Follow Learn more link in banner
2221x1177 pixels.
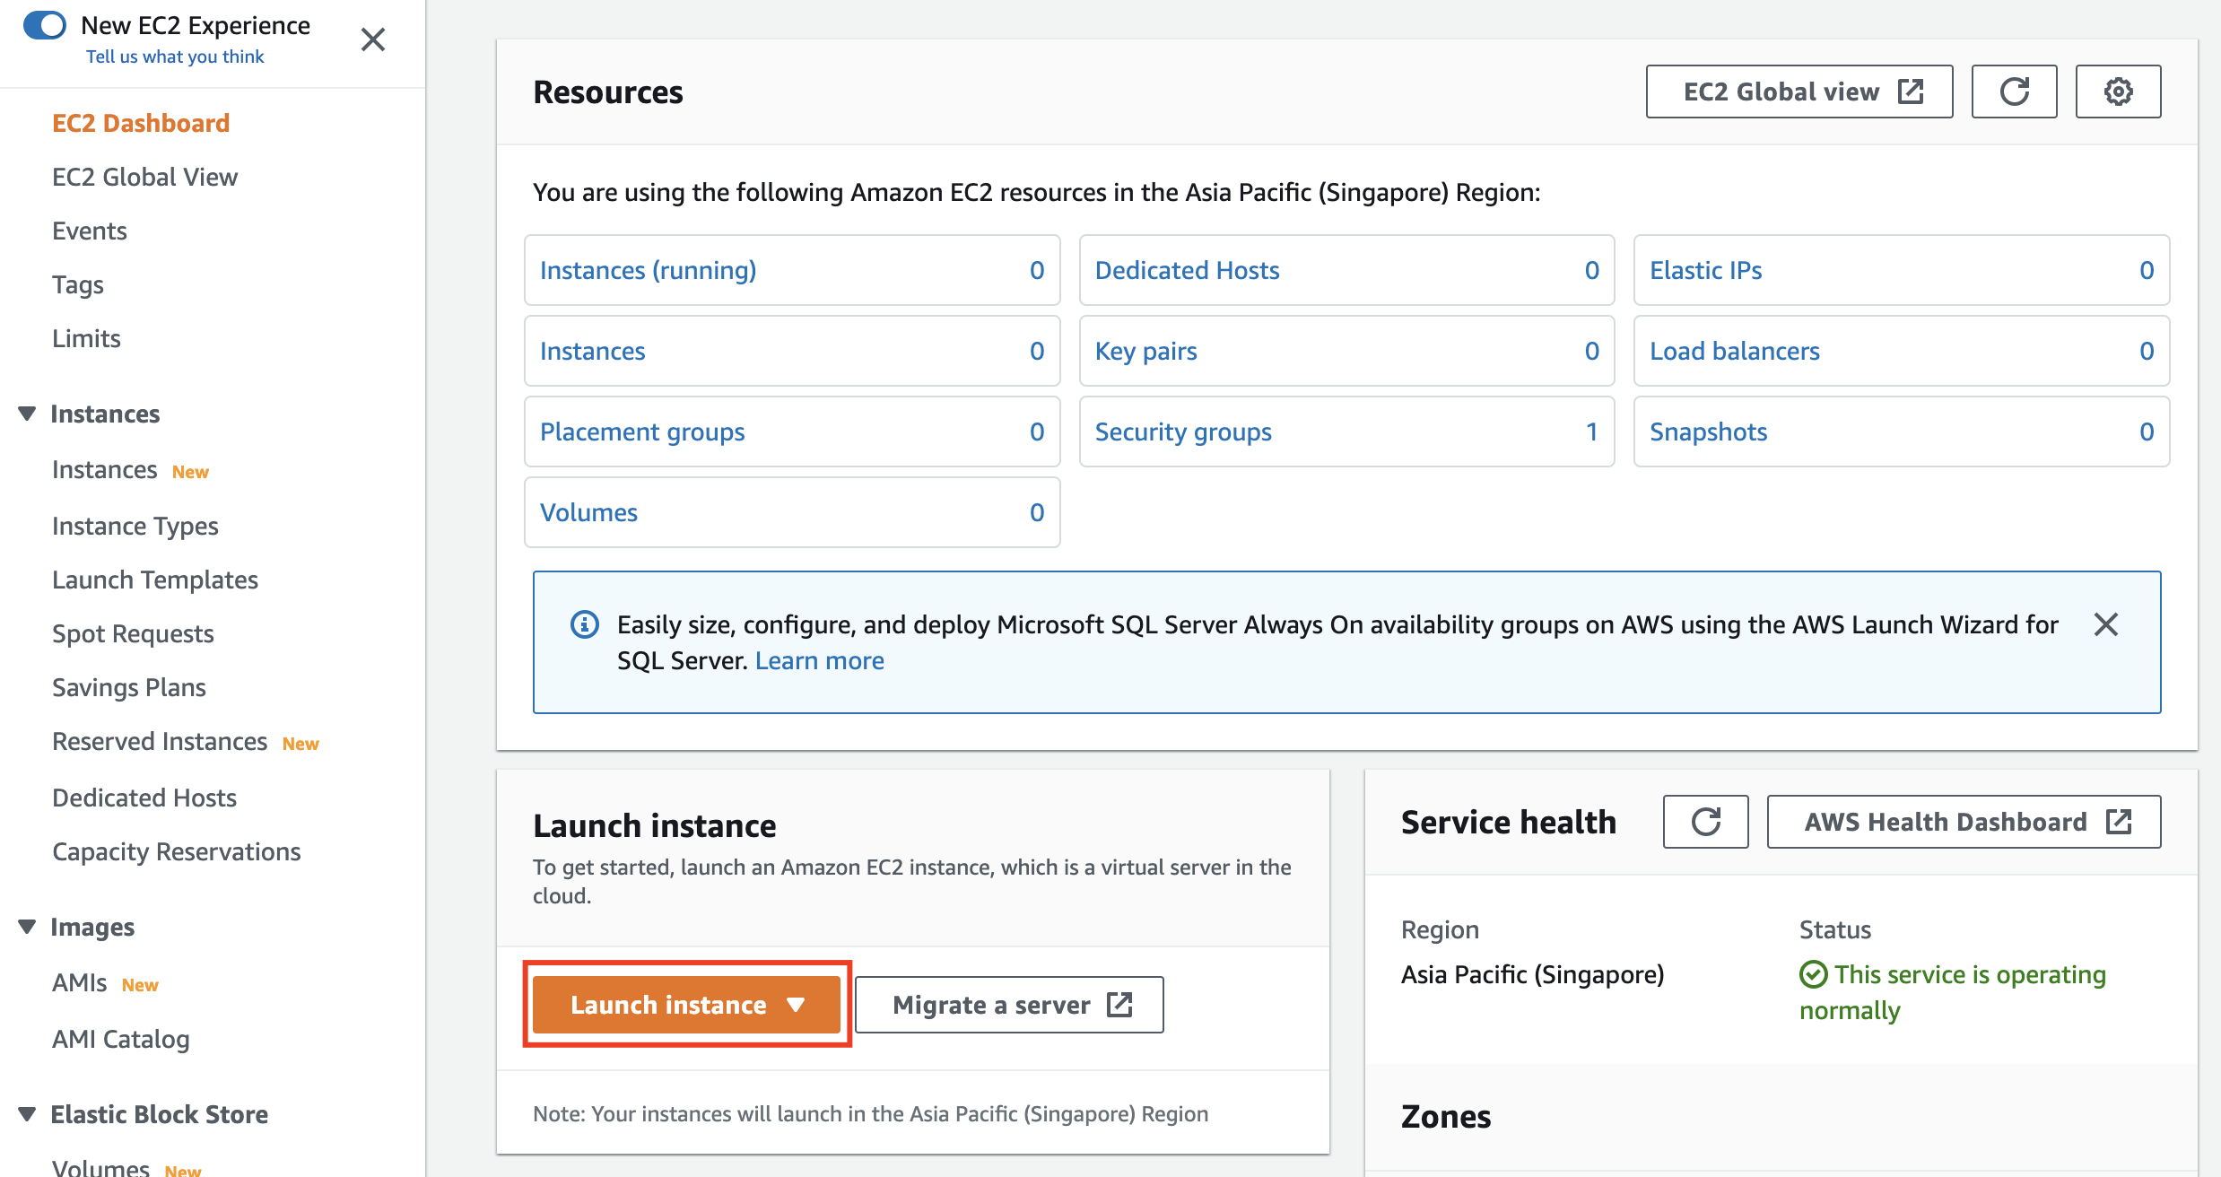[x=819, y=660]
